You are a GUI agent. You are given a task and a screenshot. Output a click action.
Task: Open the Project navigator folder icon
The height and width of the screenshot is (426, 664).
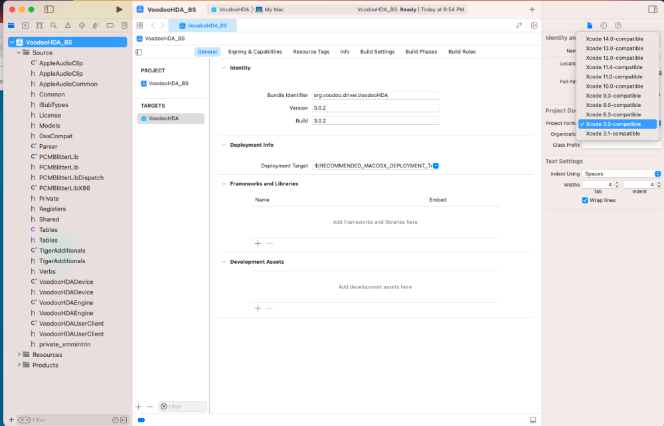(11, 25)
